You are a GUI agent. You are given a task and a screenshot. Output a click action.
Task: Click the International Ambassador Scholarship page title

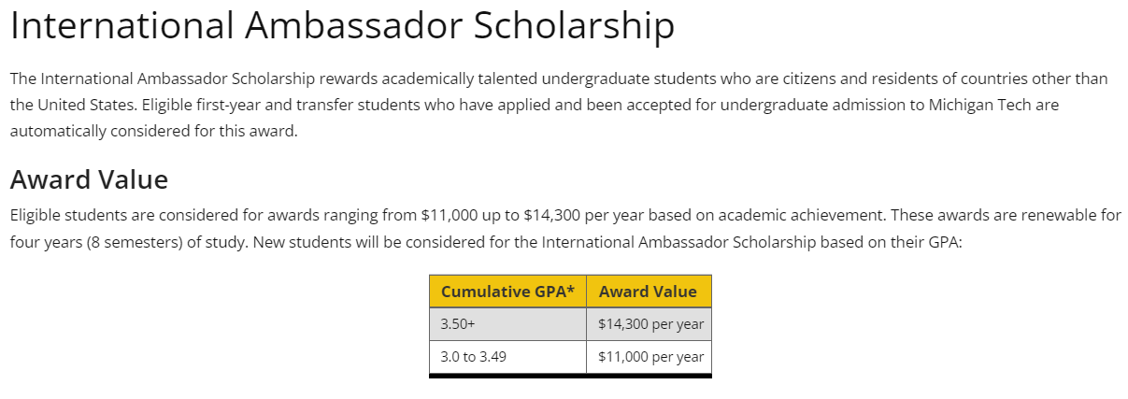pos(342,26)
